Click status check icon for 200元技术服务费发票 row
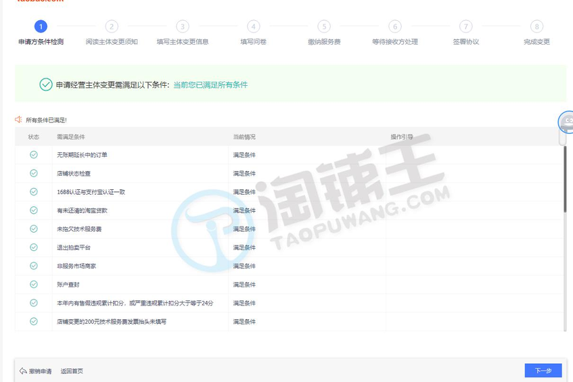Viewport: 573px width, 382px height. click(34, 321)
